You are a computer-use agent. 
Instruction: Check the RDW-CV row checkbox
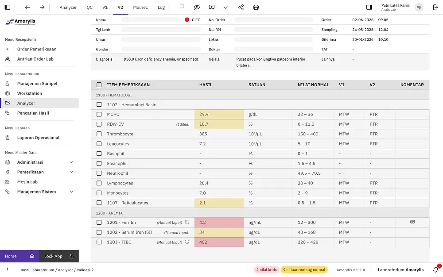point(99,124)
